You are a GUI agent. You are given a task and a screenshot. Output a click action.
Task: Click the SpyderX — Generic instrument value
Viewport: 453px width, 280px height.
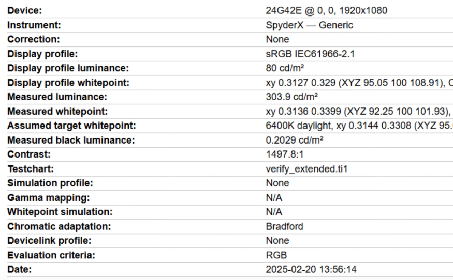click(x=309, y=25)
